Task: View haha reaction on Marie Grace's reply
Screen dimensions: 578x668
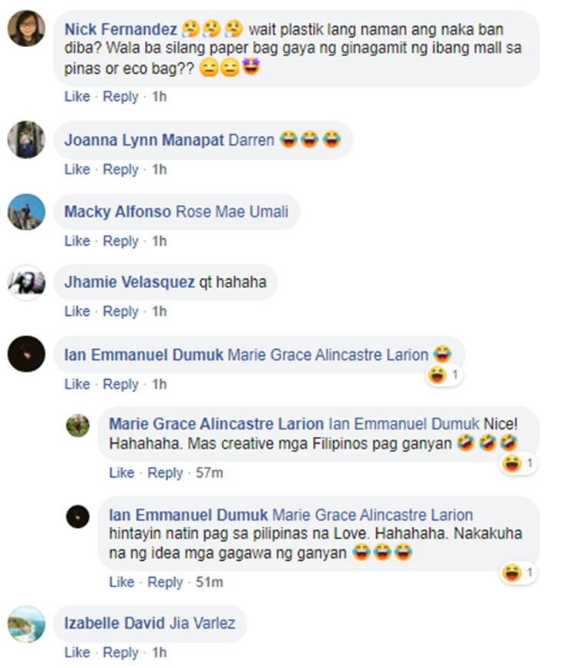Action: tap(519, 463)
